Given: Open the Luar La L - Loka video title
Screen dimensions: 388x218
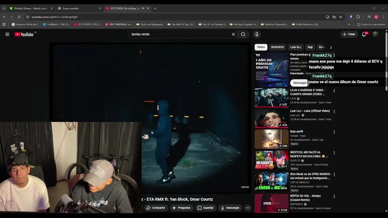Looking at the screenshot, I should 310,111.
